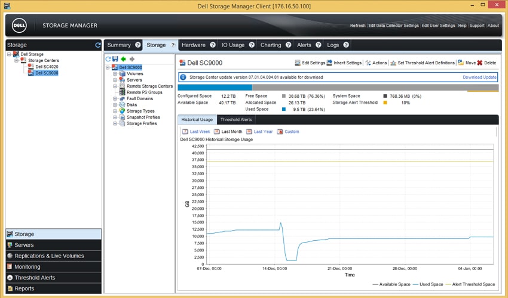Open Threshold Alerts view in sidebar
The image size is (508, 298).
pyautogui.click(x=53, y=278)
